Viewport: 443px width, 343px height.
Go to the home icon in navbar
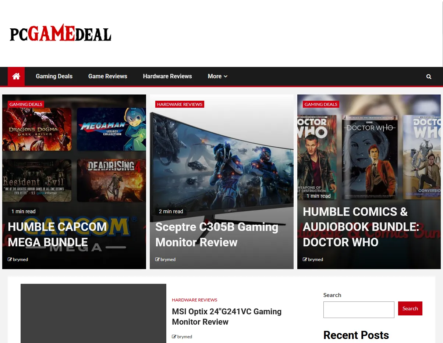[16, 76]
